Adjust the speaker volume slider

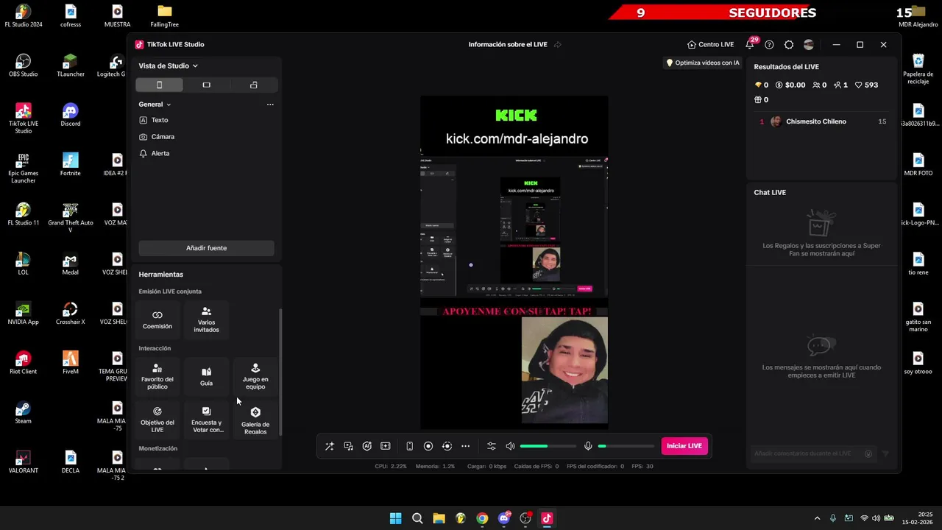click(x=548, y=446)
